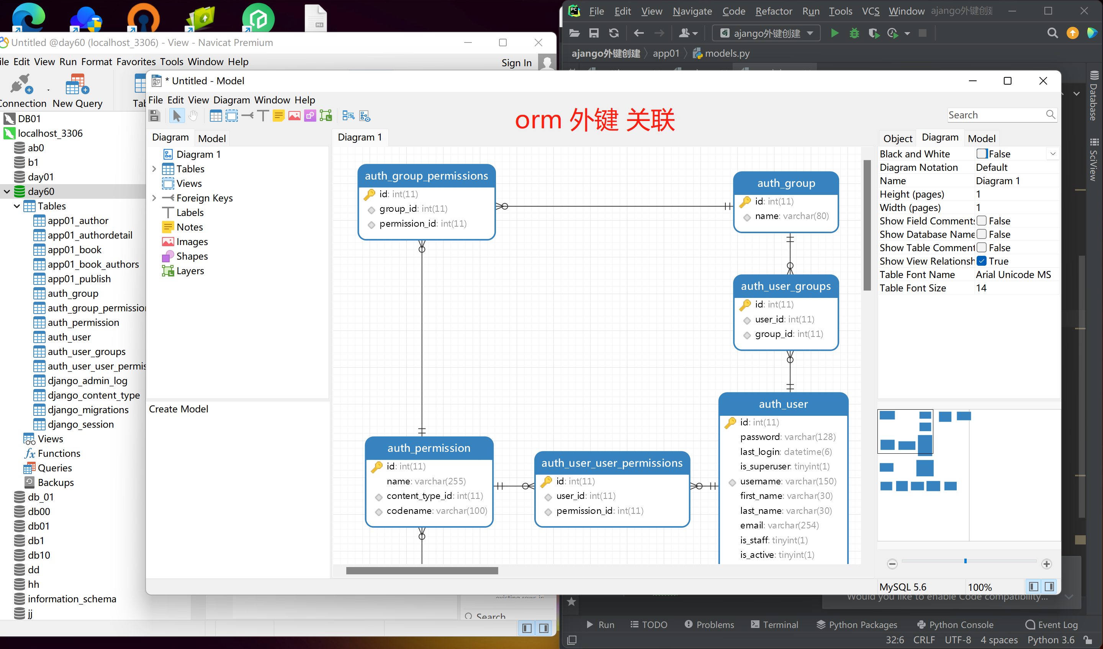
Task: Select the green Layer tool
Action: pos(326,116)
